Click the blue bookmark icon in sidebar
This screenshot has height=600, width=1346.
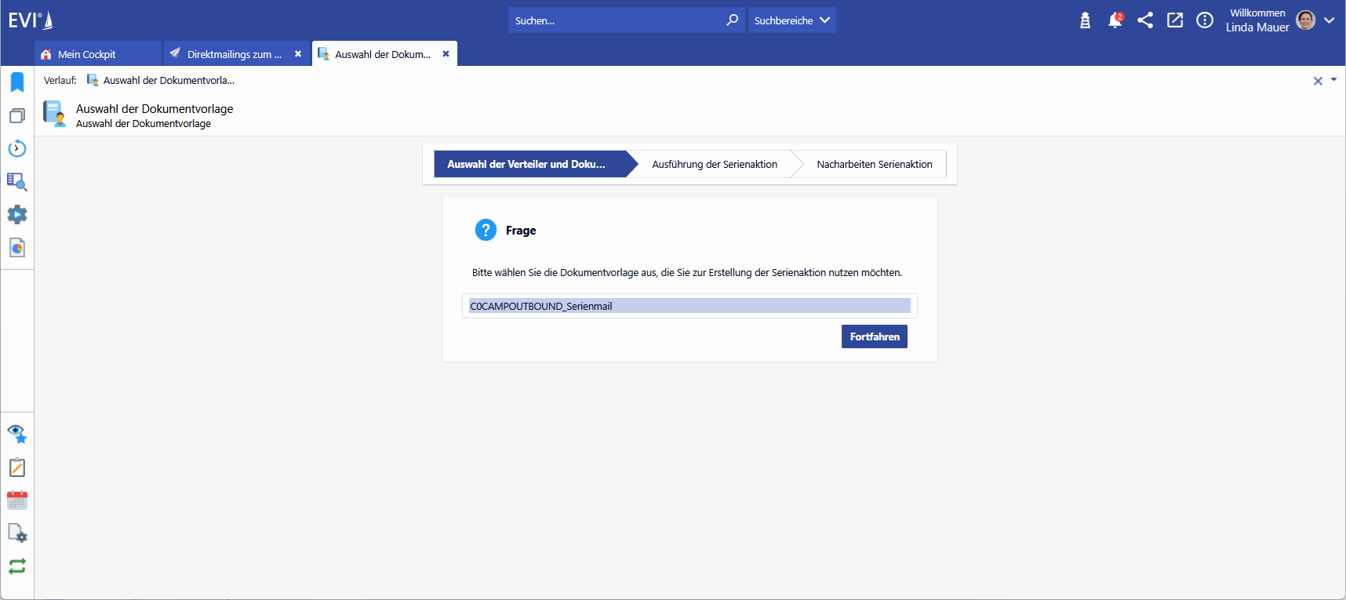(x=17, y=82)
